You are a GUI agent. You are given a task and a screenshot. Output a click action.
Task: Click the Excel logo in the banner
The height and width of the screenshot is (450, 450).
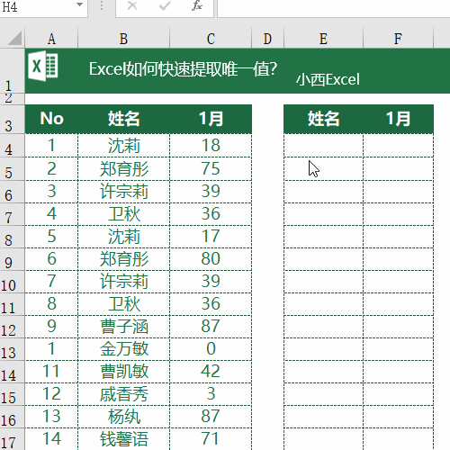pyautogui.click(x=43, y=66)
